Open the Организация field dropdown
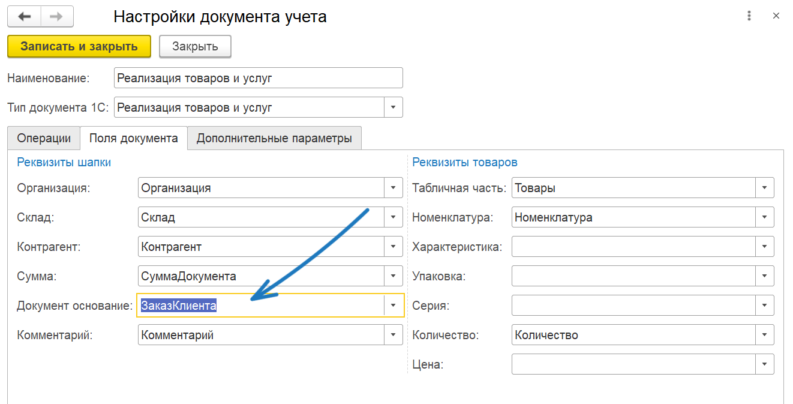 click(x=393, y=188)
